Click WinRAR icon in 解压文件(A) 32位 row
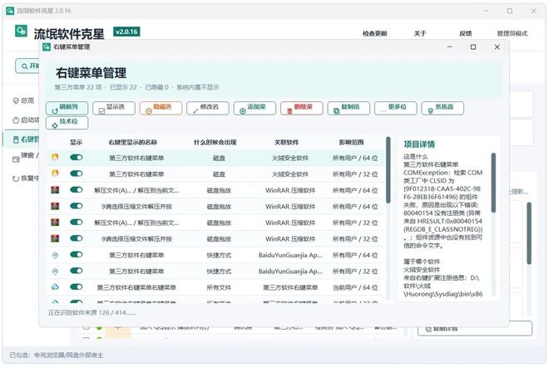The width and height of the screenshot is (549, 367). (55, 223)
